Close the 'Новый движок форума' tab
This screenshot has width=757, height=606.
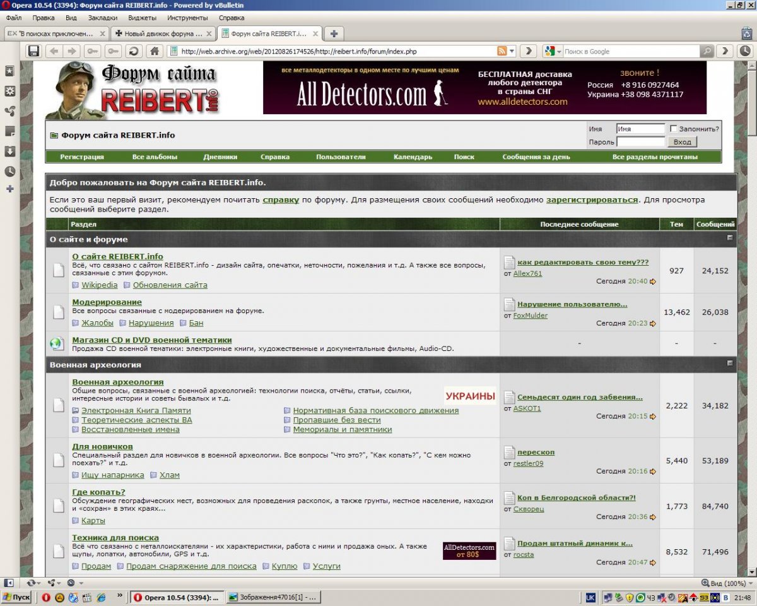coord(210,33)
